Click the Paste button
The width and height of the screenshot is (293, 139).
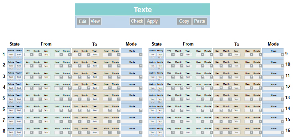coord(200,21)
